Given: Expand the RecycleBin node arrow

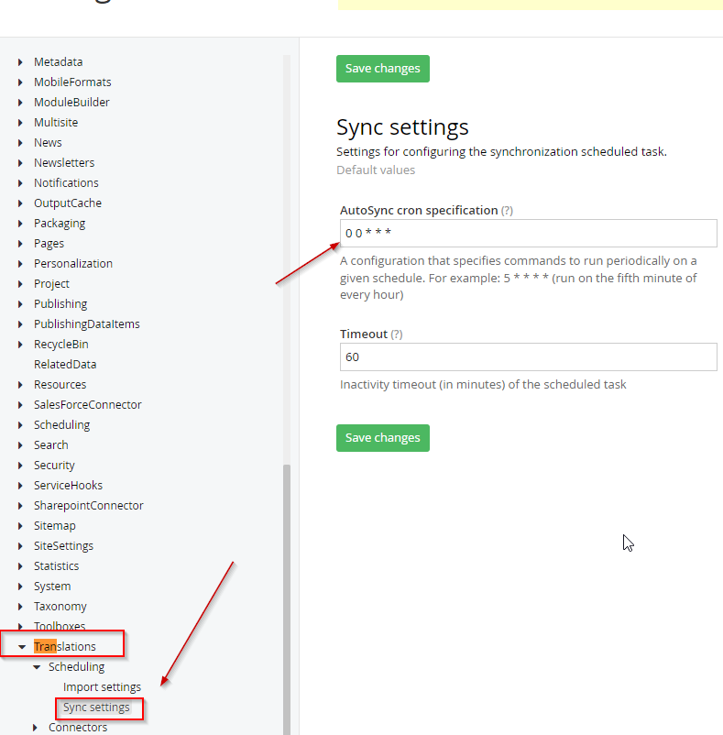Looking at the screenshot, I should click(20, 344).
